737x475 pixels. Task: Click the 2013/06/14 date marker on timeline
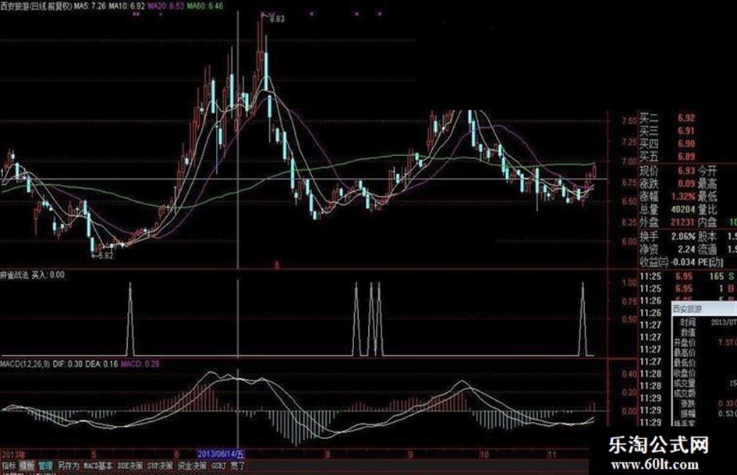tap(221, 454)
